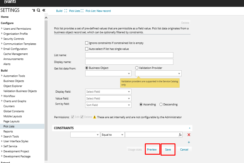The height and width of the screenshot is (163, 244).
Task: Collapse the Constraints section arrow
Action: [190, 128]
